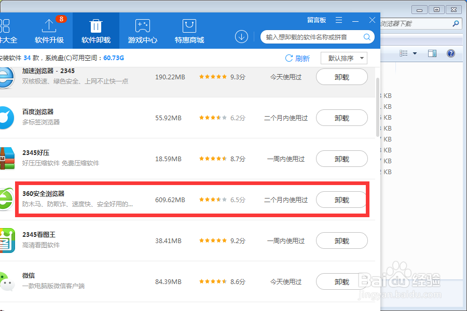
Task: Click the installed count 34
Action: click(27, 58)
